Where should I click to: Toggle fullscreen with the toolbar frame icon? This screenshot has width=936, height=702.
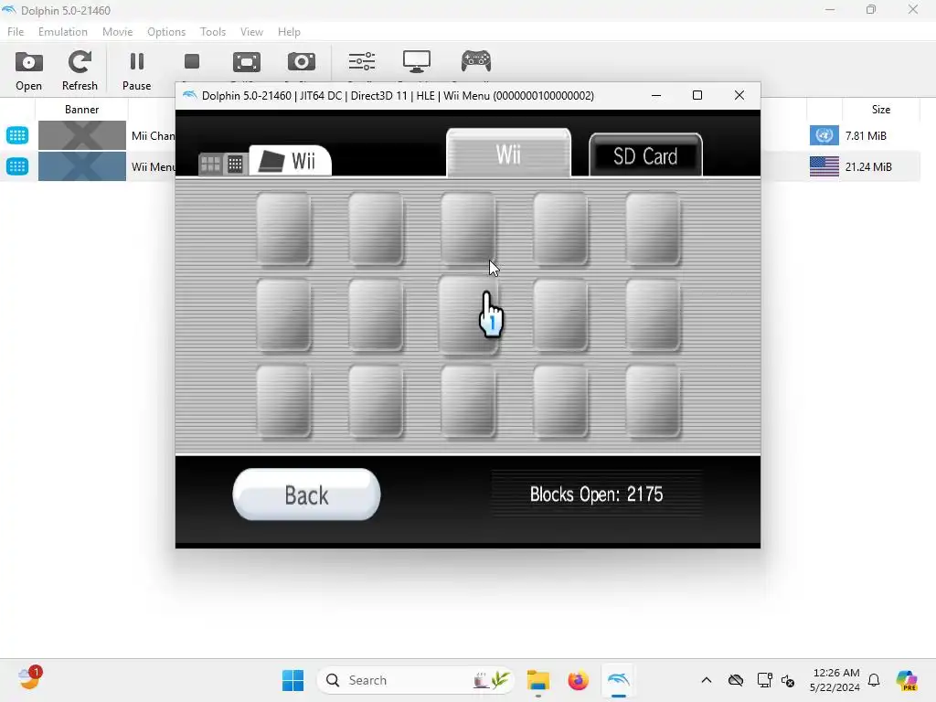[247, 62]
